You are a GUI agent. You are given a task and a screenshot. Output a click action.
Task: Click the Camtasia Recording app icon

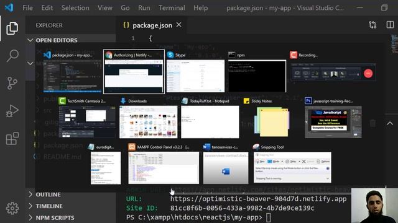tap(294, 55)
